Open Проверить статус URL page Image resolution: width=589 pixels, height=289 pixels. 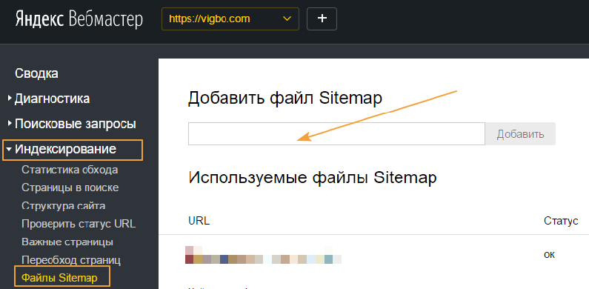pyautogui.click(x=79, y=224)
